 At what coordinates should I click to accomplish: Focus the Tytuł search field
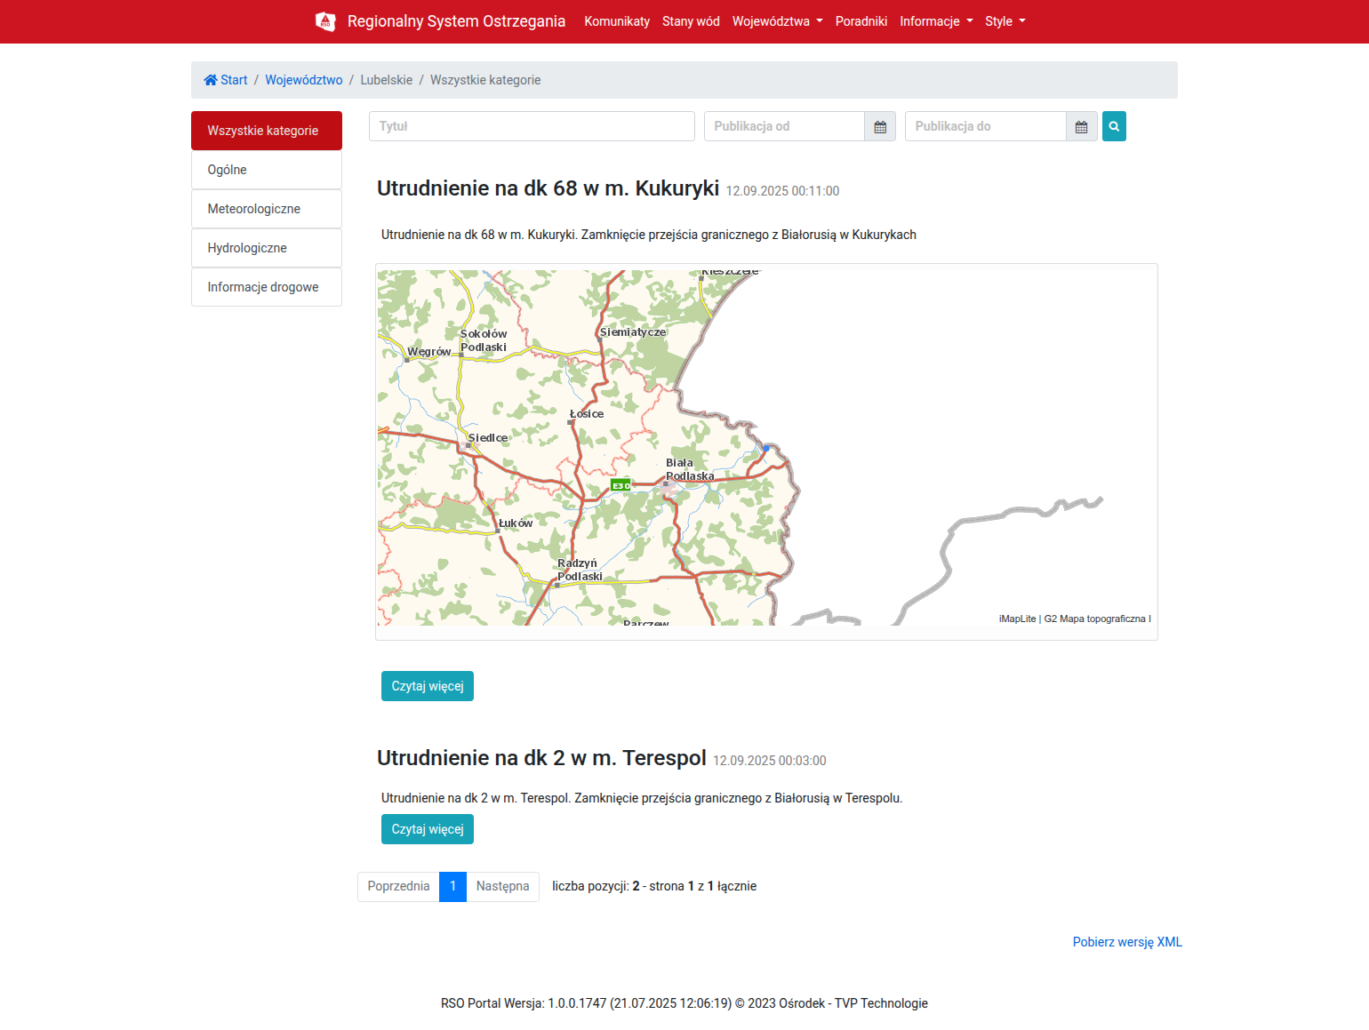click(532, 126)
